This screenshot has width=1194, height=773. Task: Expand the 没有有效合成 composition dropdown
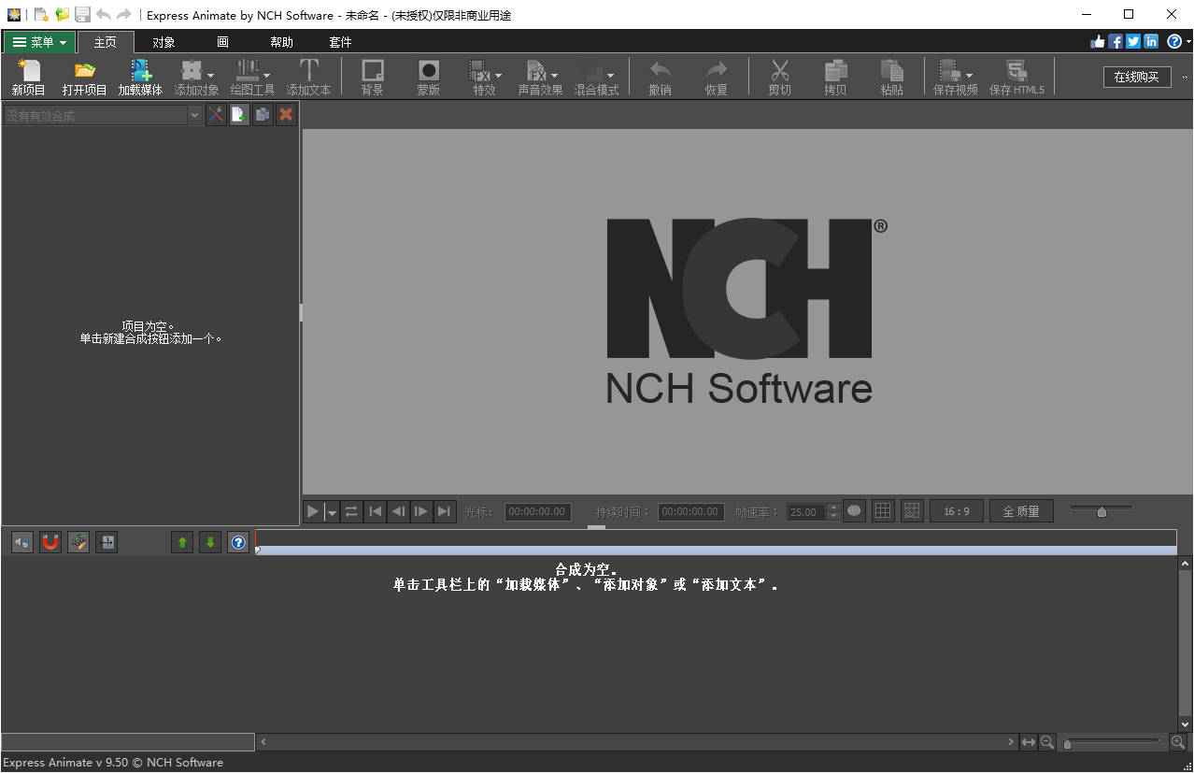pyautogui.click(x=194, y=115)
